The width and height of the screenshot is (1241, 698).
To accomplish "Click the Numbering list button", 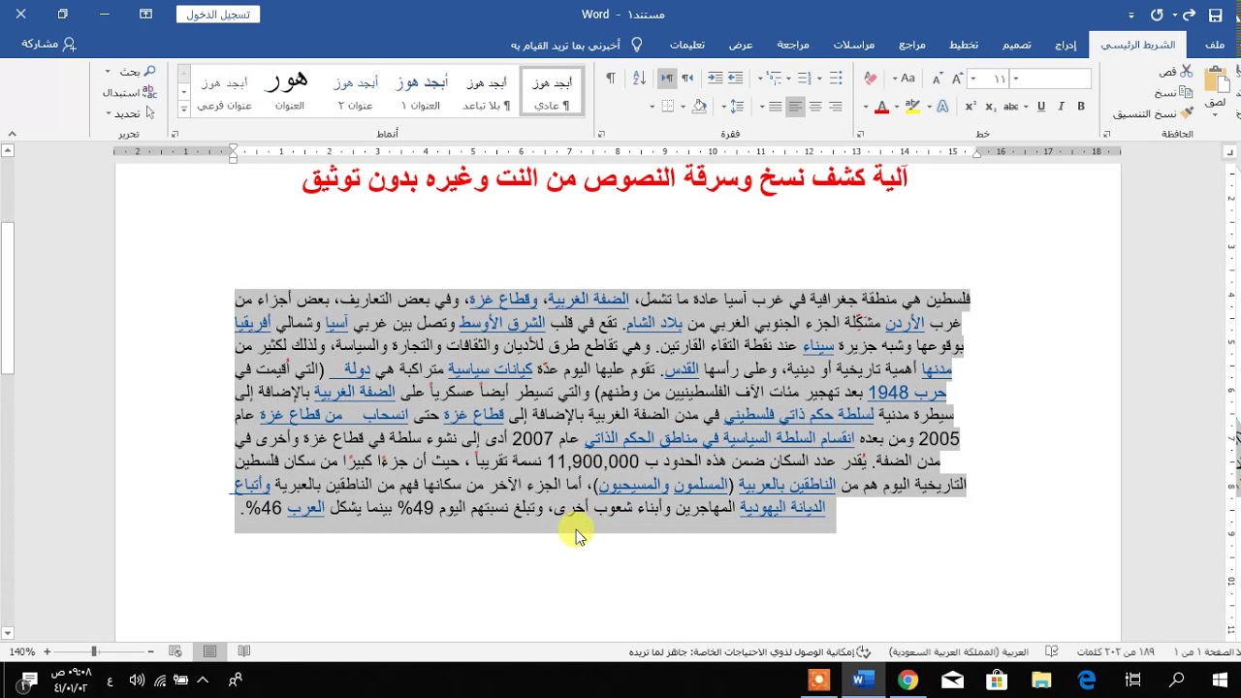I will (x=805, y=79).
